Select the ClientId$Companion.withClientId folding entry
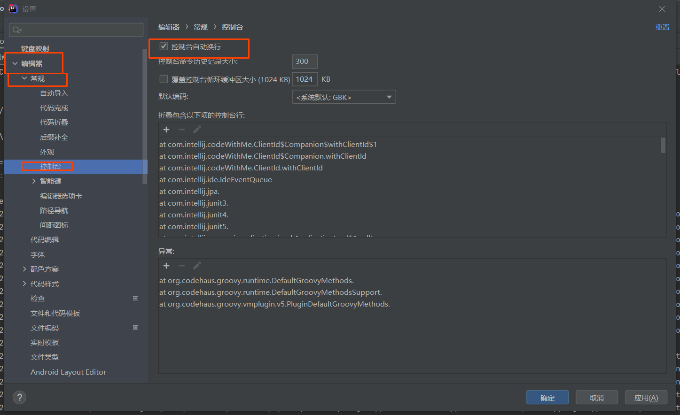The image size is (680, 415). point(263,156)
